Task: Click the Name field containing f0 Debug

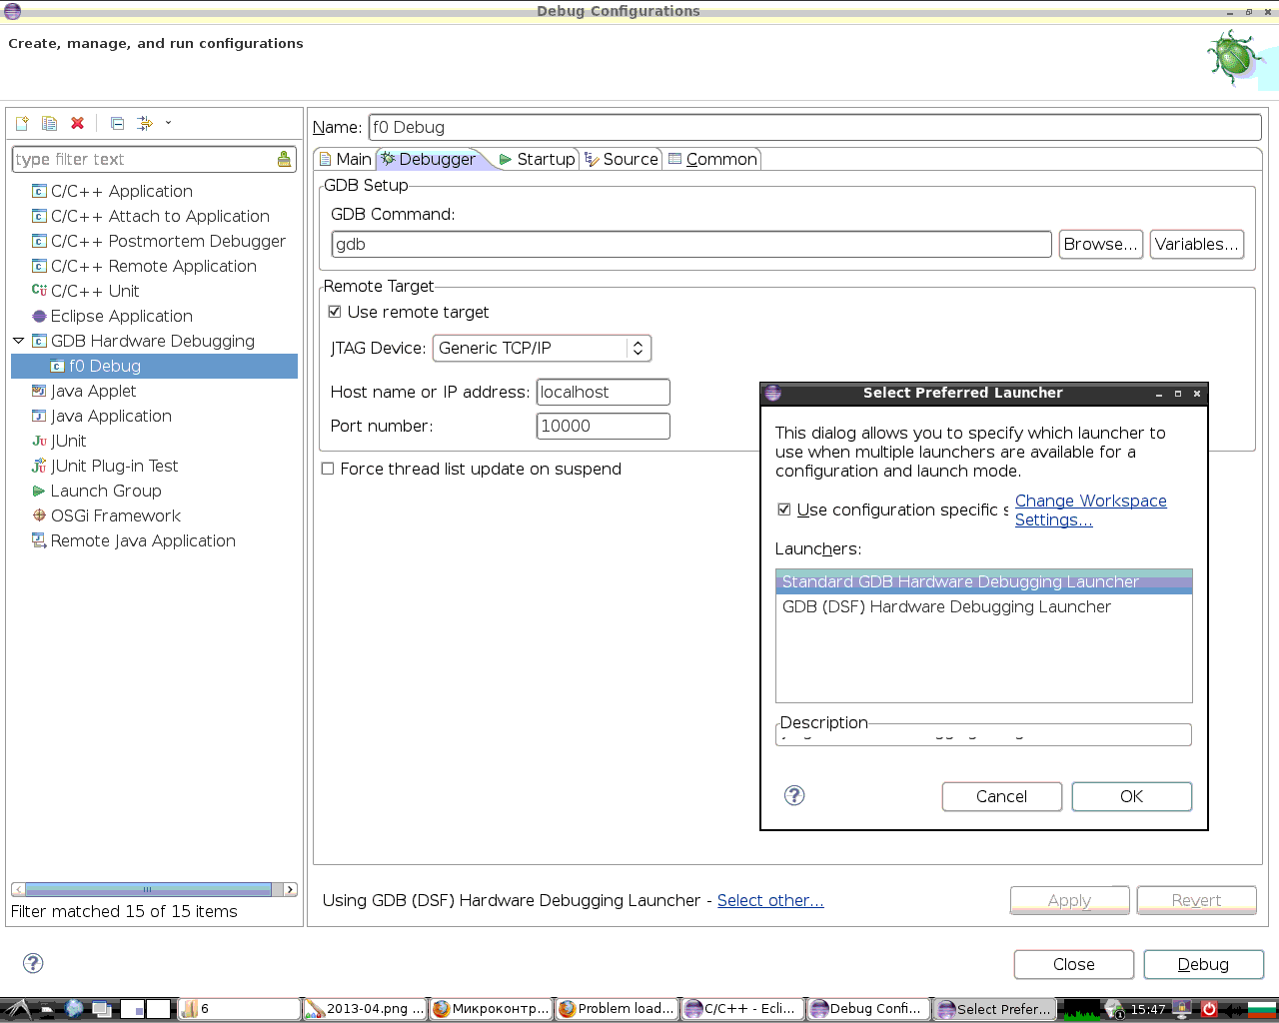Action: point(814,127)
